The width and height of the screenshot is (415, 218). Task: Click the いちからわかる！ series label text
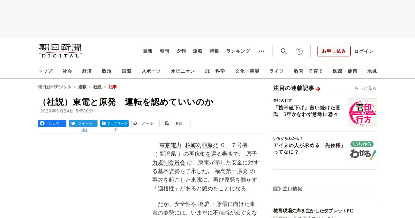point(288,138)
